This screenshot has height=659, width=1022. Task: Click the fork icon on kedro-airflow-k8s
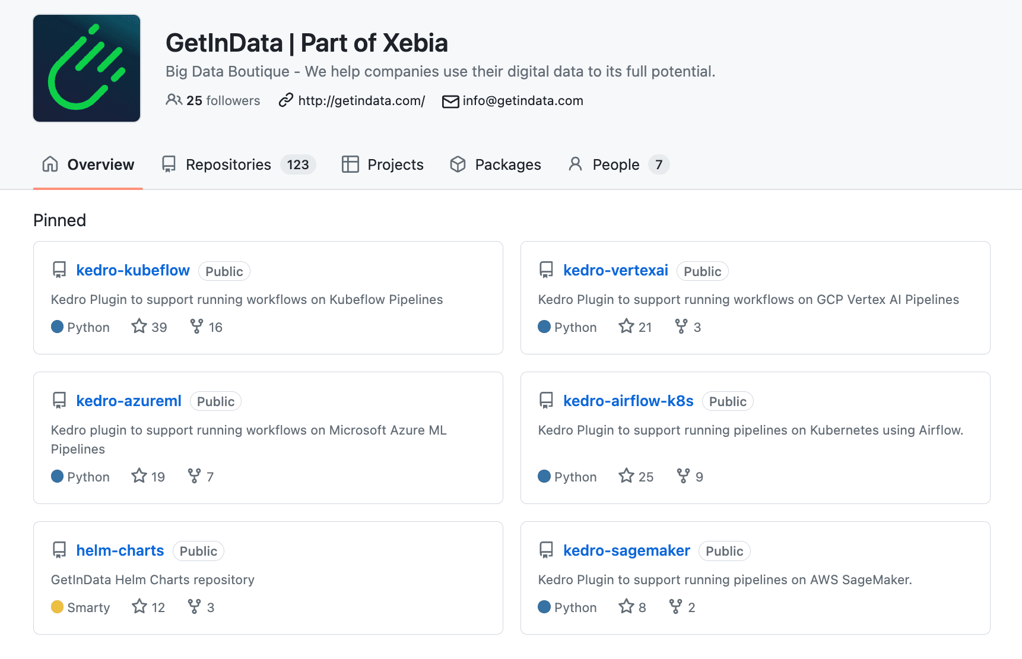coord(683,476)
